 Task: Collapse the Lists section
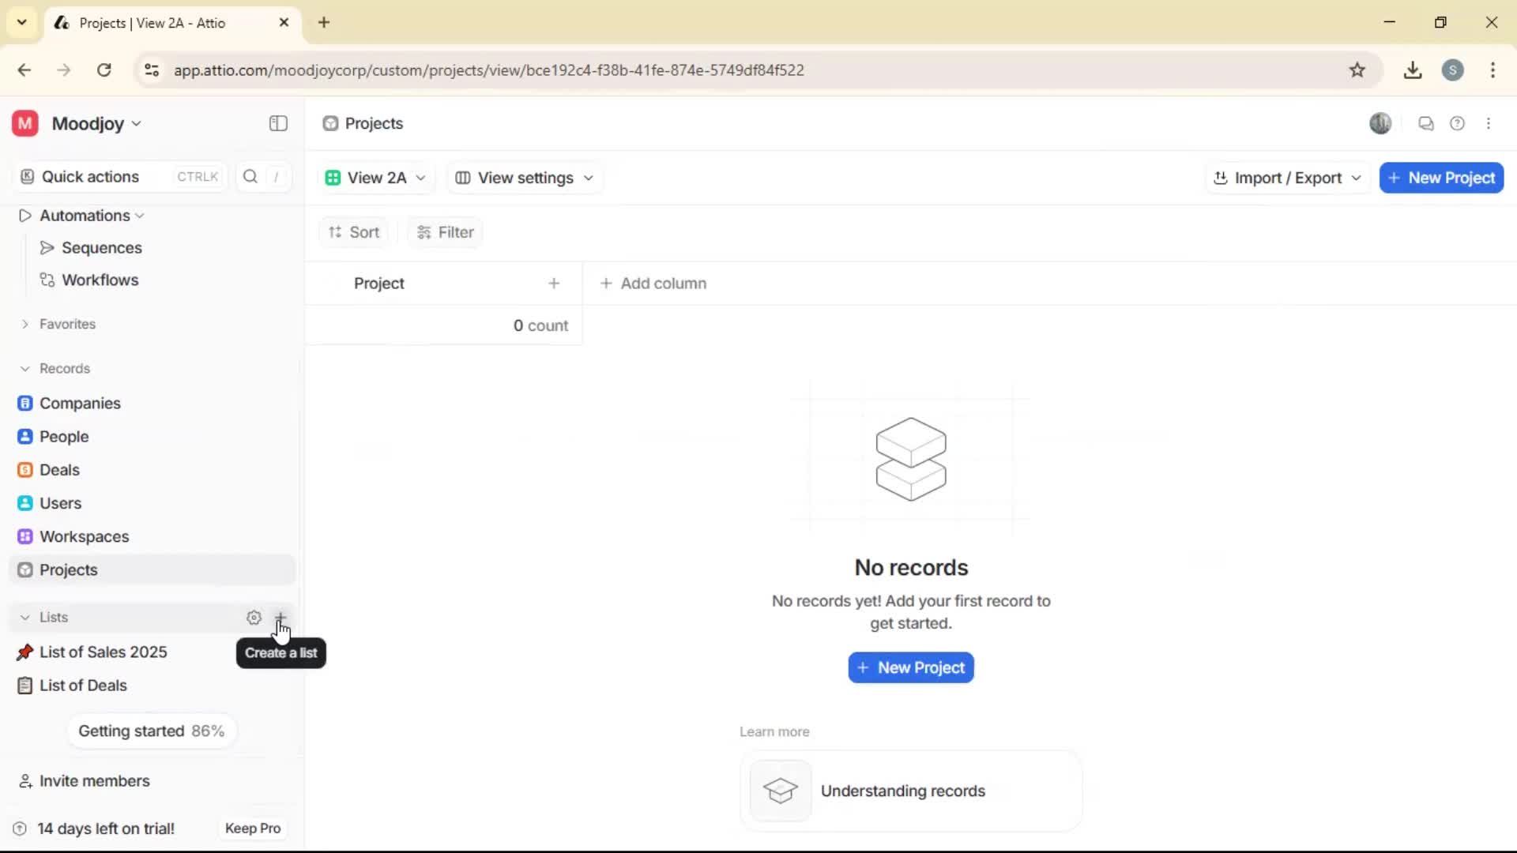(24, 617)
